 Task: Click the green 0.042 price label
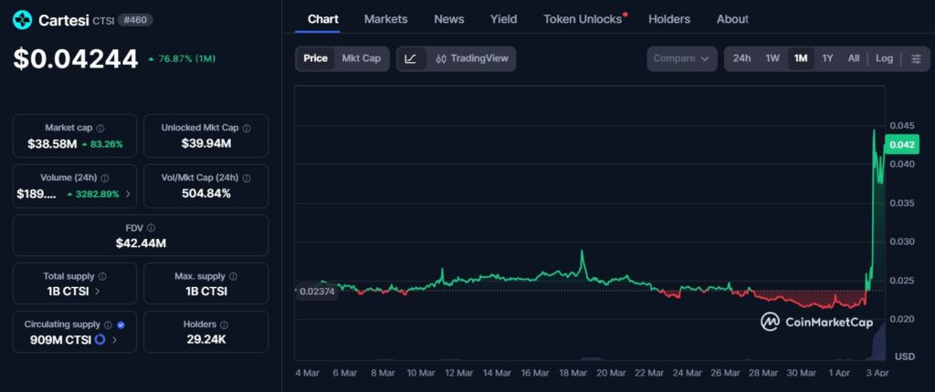click(x=902, y=144)
